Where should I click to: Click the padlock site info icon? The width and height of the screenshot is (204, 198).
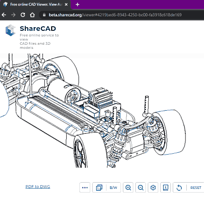point(44,15)
